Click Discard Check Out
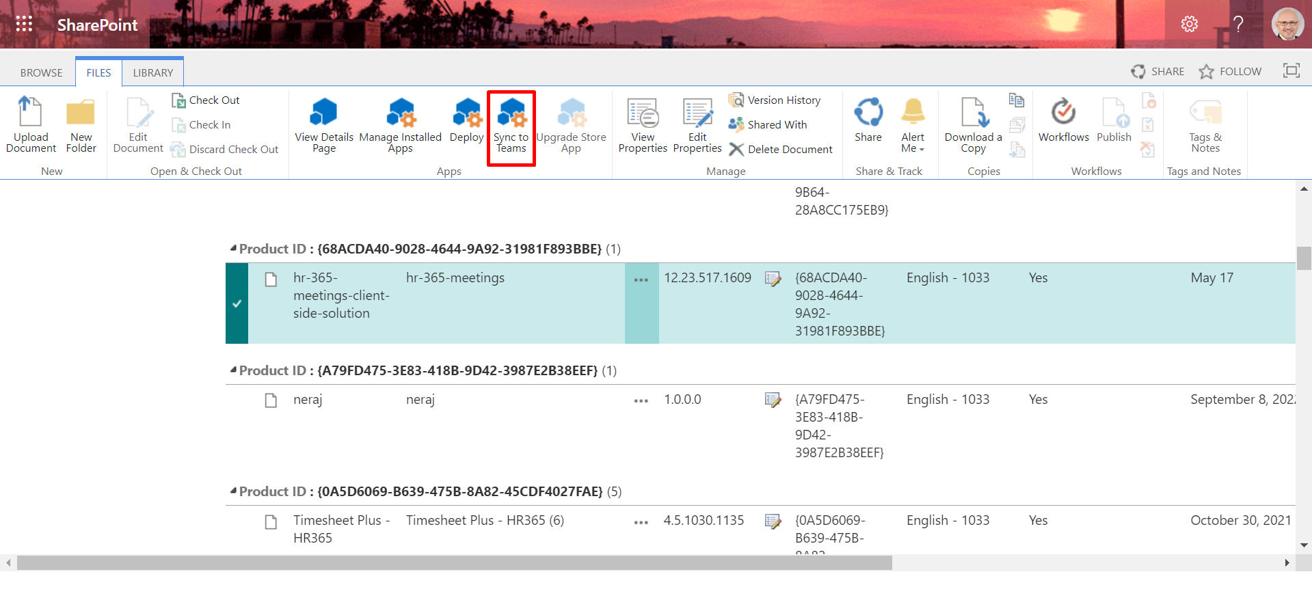Viewport: 1312px width, 613px height. 225,150
